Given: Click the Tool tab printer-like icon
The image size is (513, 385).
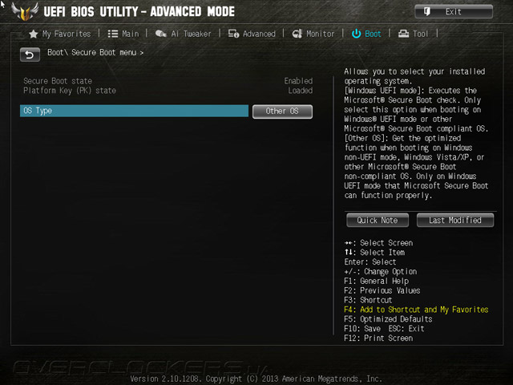Looking at the screenshot, I should click(403, 34).
